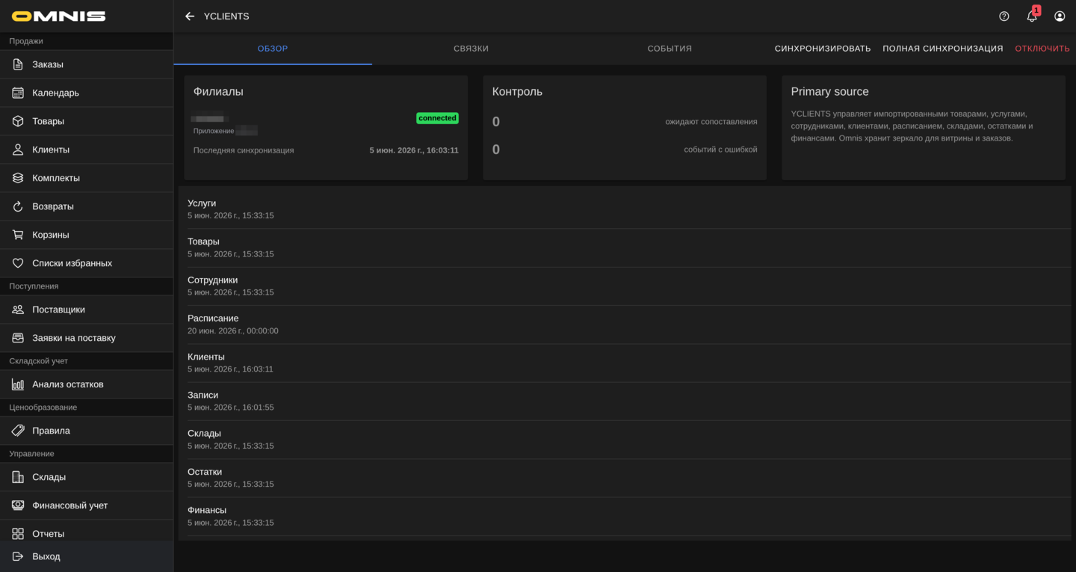Click the Контроль card heading
Viewport: 1076px width, 572px height.
click(x=517, y=91)
